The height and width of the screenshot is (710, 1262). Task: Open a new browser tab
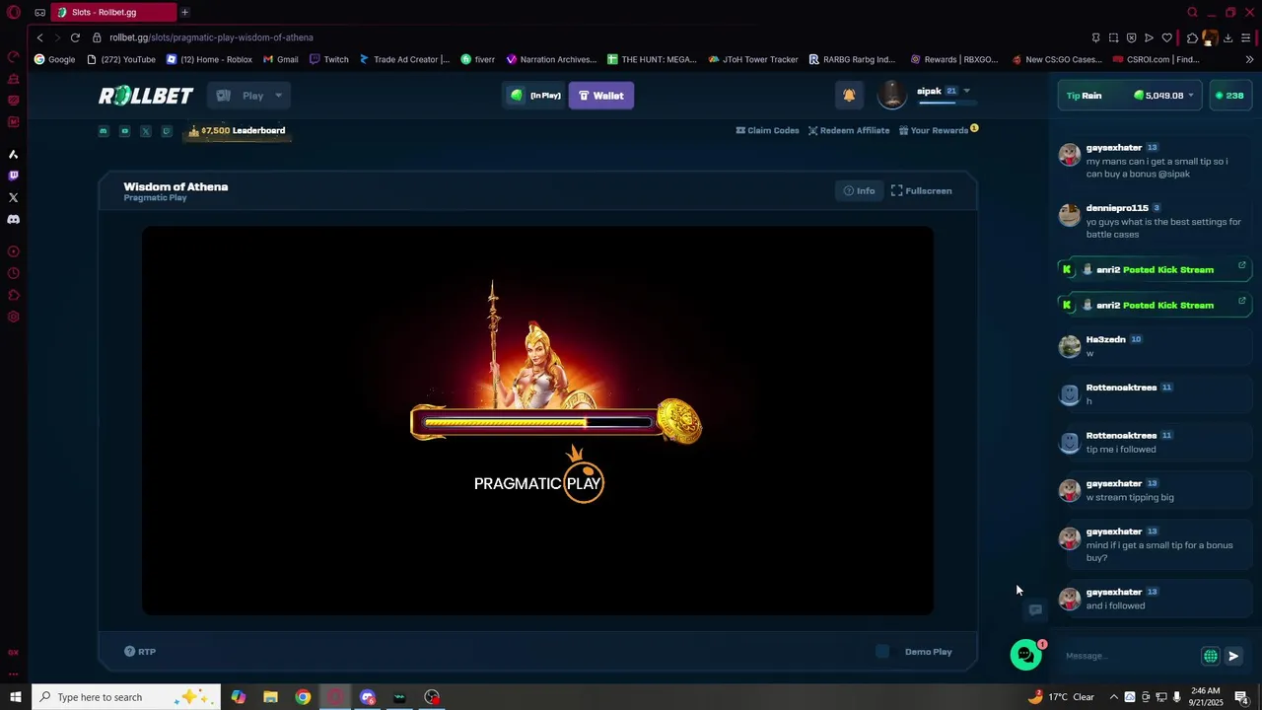pos(184,12)
